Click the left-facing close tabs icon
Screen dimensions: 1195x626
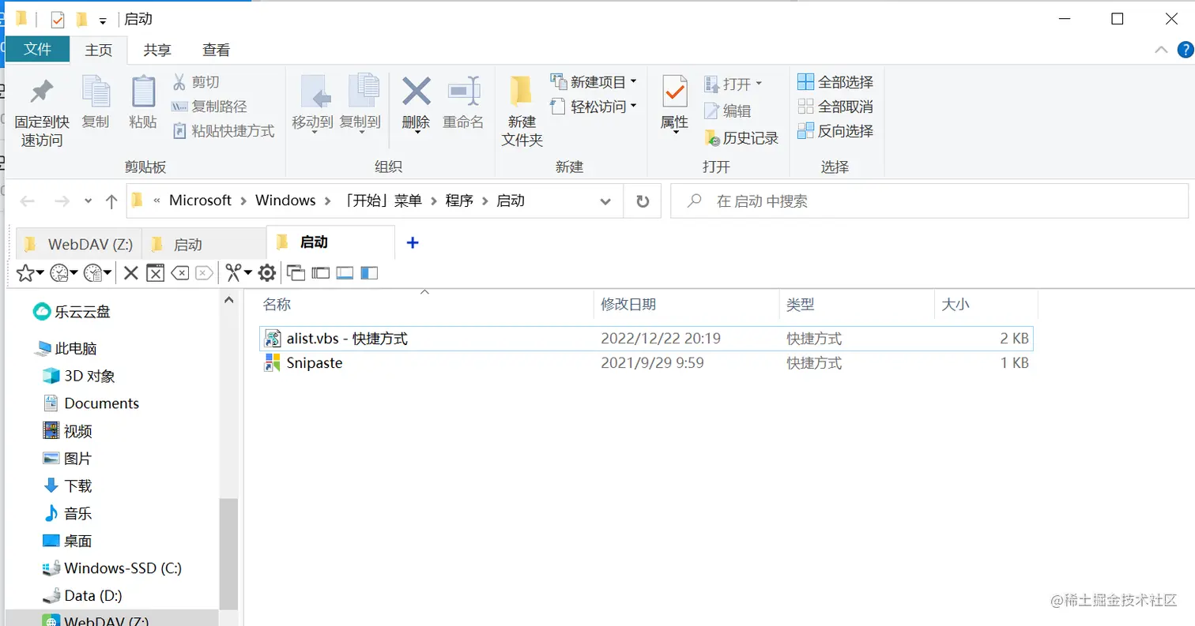[x=180, y=272]
